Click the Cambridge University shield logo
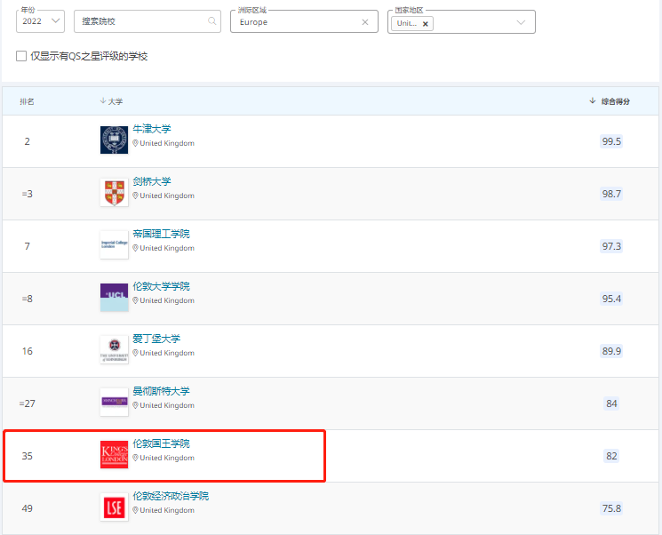The image size is (662, 535). [x=114, y=192]
